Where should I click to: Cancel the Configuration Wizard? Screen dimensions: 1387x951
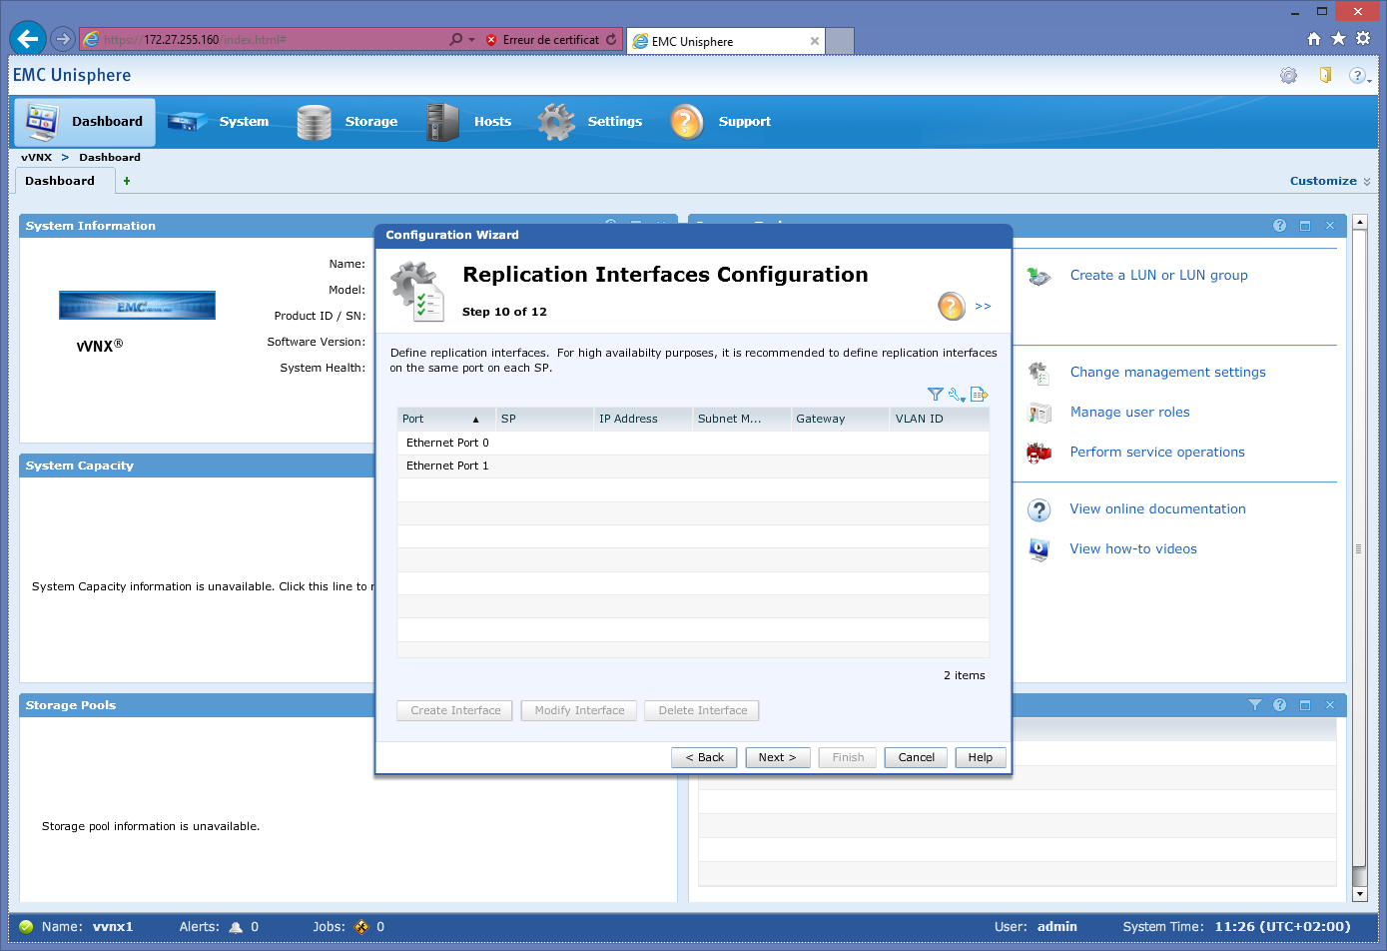[917, 757]
